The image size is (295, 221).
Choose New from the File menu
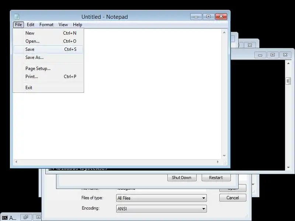pyautogui.click(x=48, y=33)
